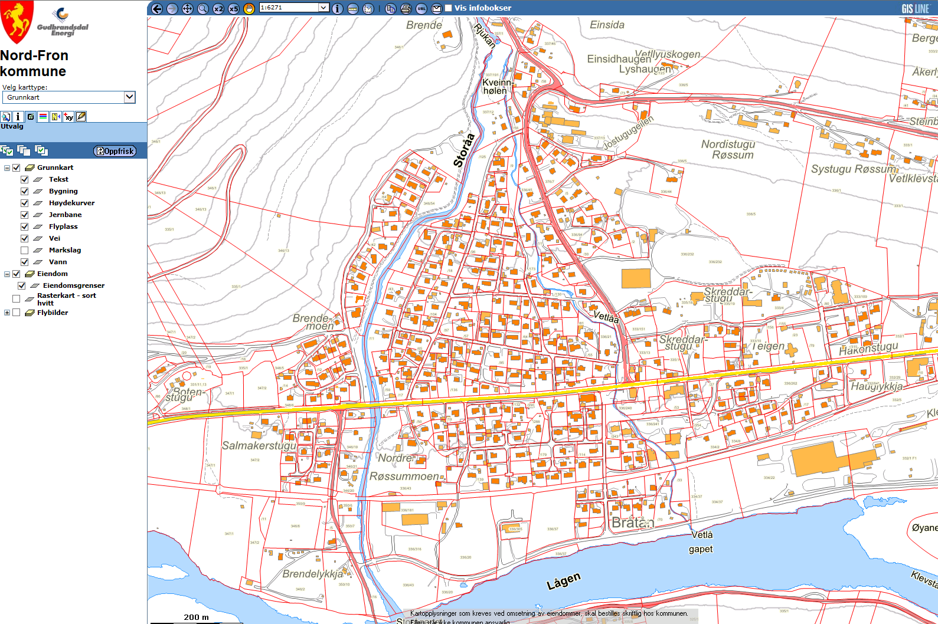The image size is (938, 624).
Task: Click the Vetlå gapet label
Action: click(701, 542)
